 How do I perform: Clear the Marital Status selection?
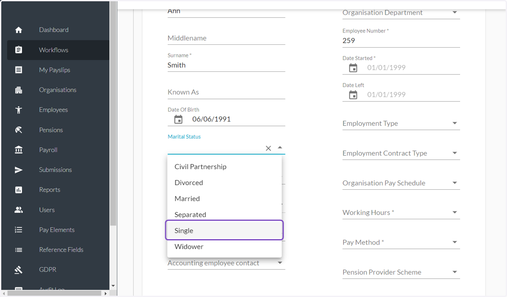[x=268, y=148]
